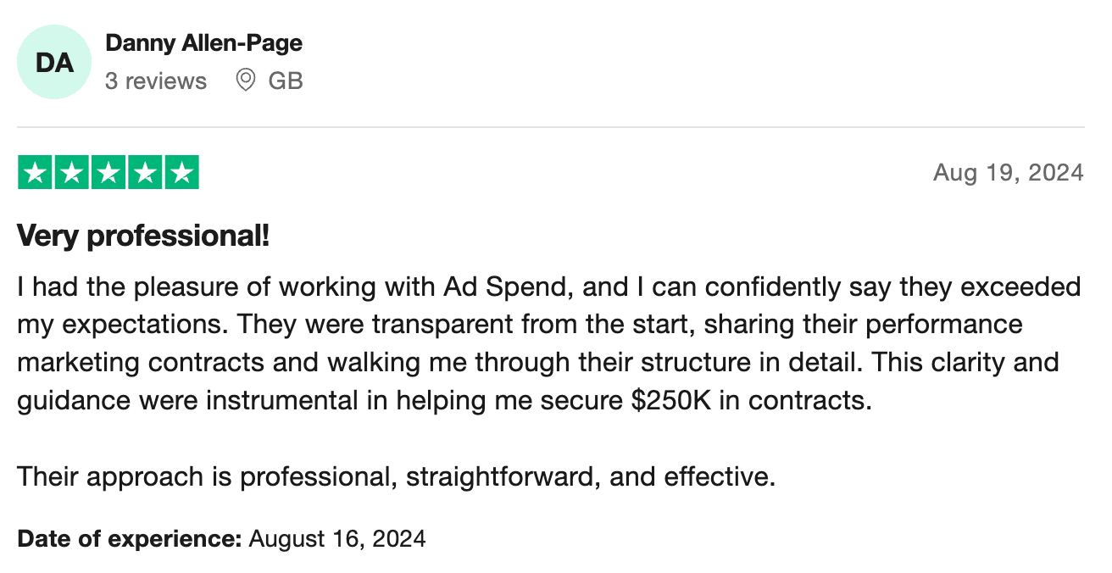The image size is (1112, 573).
Task: Select the GB country label
Action: pyautogui.click(x=286, y=81)
